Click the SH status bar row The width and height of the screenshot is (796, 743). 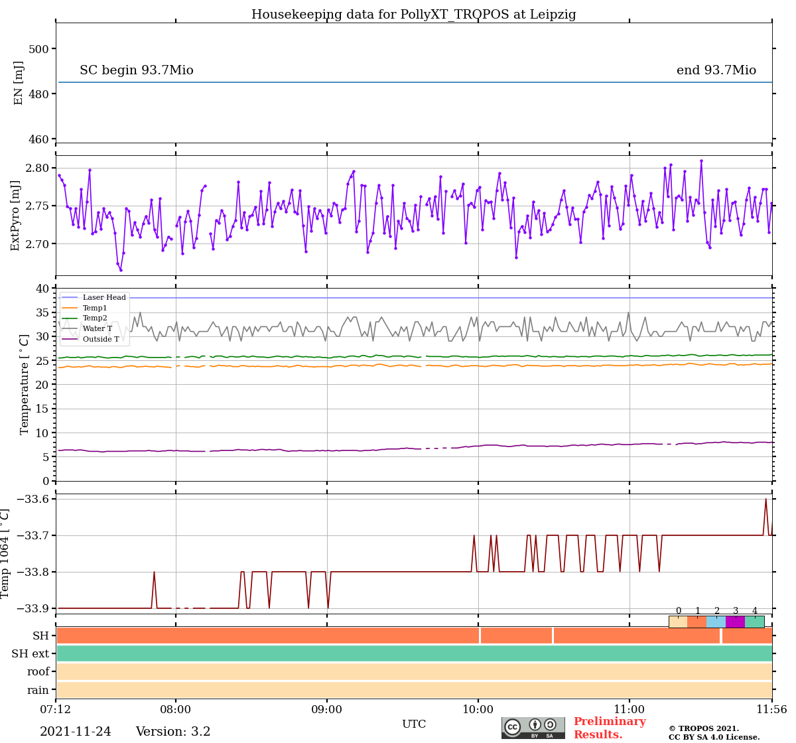click(x=414, y=636)
